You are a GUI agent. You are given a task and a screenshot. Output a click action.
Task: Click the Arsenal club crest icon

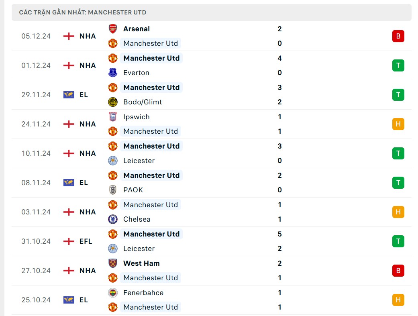pyautogui.click(x=113, y=29)
